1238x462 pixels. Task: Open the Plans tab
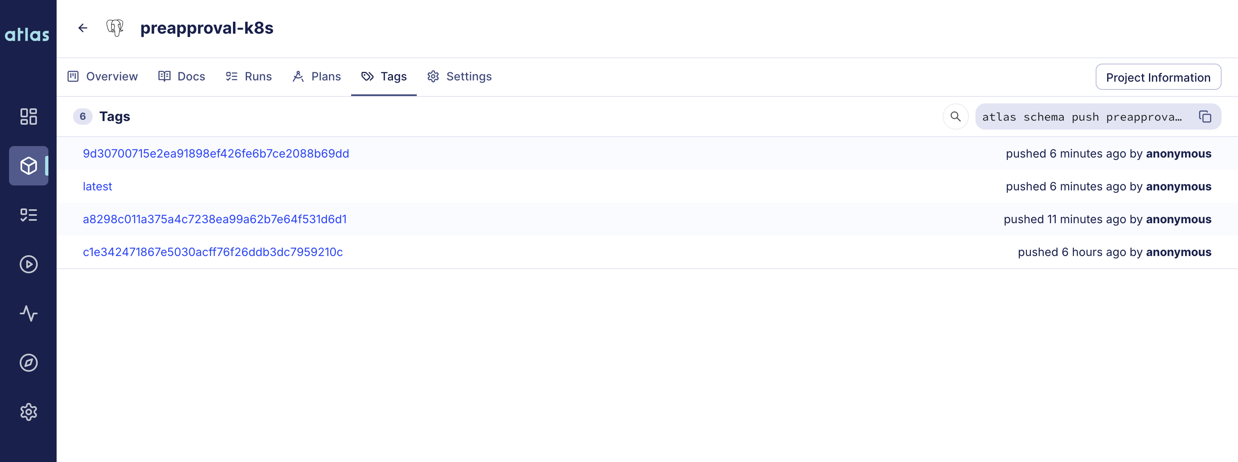[x=317, y=76]
